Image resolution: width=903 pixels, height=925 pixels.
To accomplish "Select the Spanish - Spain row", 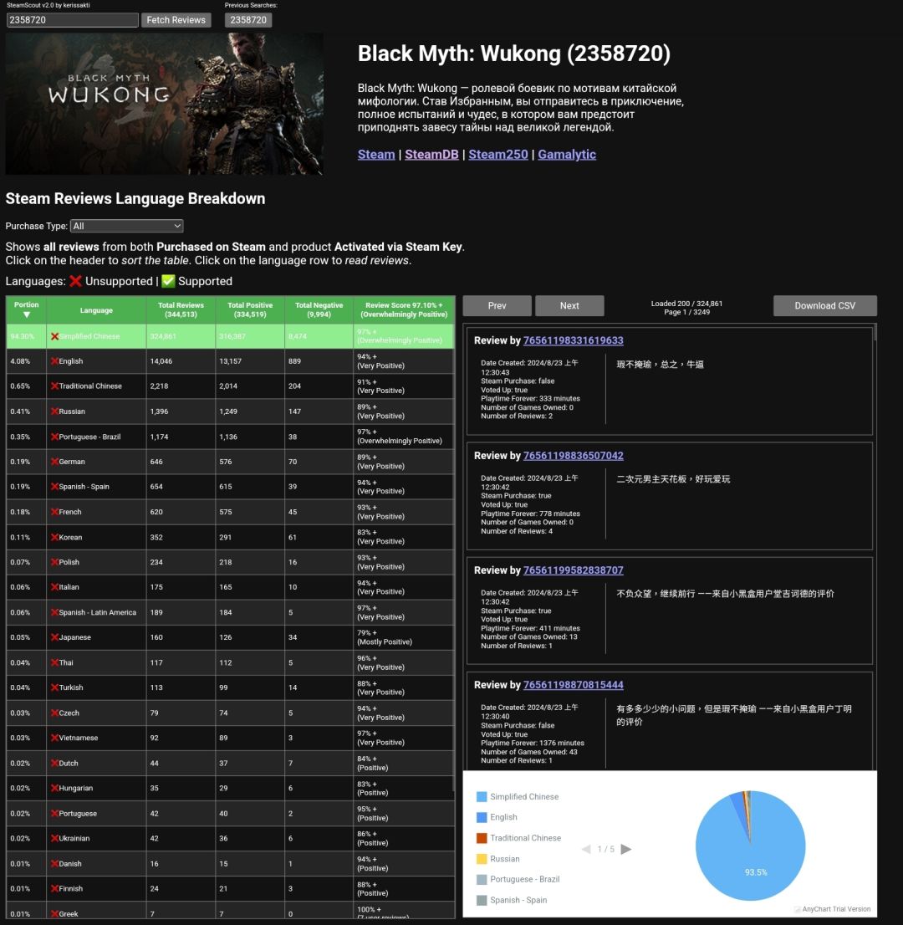I will 230,487.
